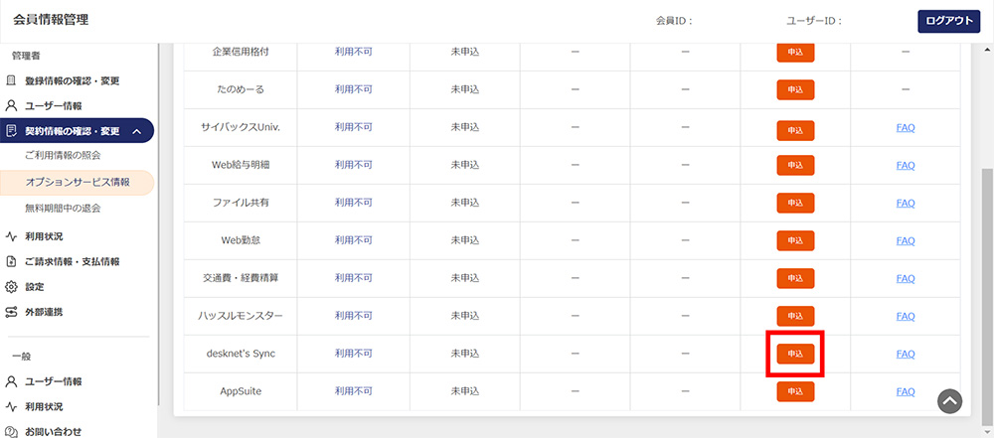Screen dimensions: 994x438
Task: Open FAQ link for ファイル共有
Action: (905, 203)
